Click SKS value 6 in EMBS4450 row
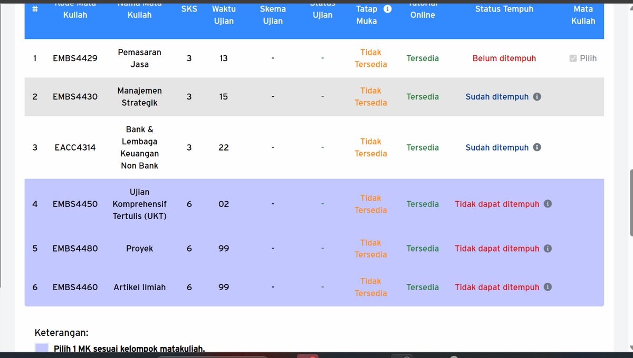This screenshot has width=633, height=358. point(189,204)
